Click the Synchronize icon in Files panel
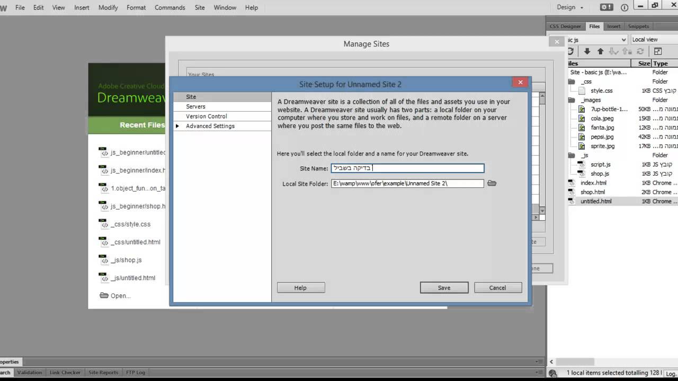The width and height of the screenshot is (678, 381). [x=640, y=51]
